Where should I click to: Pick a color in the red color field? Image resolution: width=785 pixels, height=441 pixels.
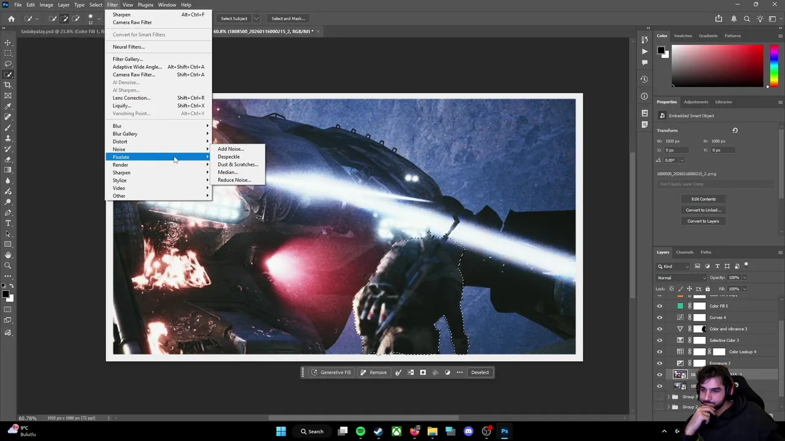[718, 66]
